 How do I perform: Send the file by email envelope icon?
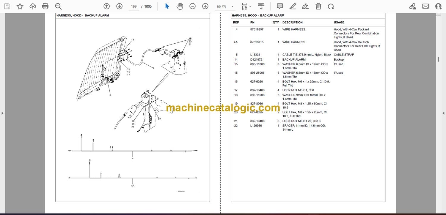(x=425, y=6)
